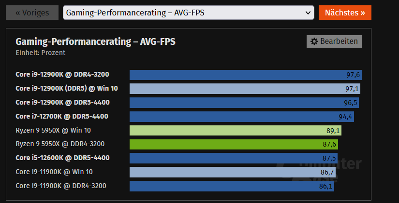Click the Bearbeiten edit button

[334, 42]
